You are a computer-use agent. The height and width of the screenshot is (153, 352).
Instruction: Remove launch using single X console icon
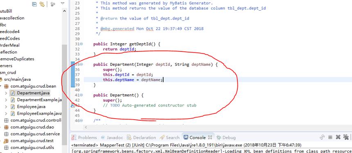338,137
